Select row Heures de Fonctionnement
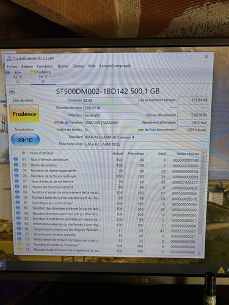This screenshot has width=229, height=305. click(x=107, y=187)
